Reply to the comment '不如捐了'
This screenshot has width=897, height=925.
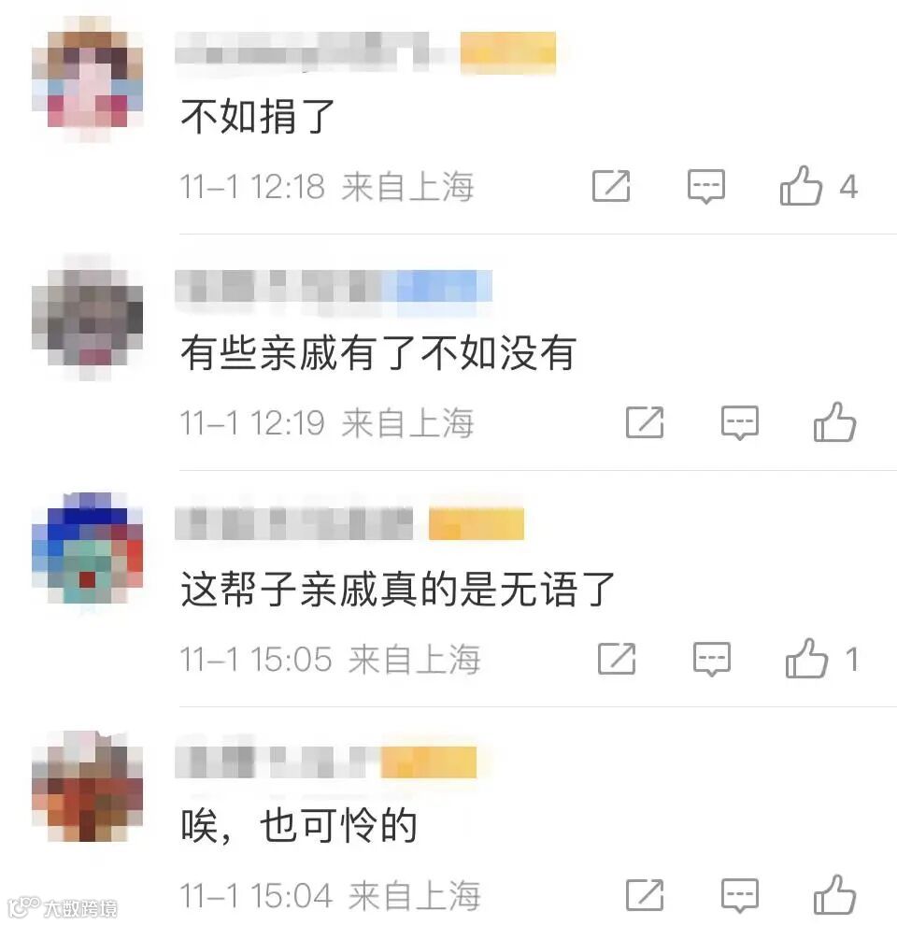click(x=705, y=187)
